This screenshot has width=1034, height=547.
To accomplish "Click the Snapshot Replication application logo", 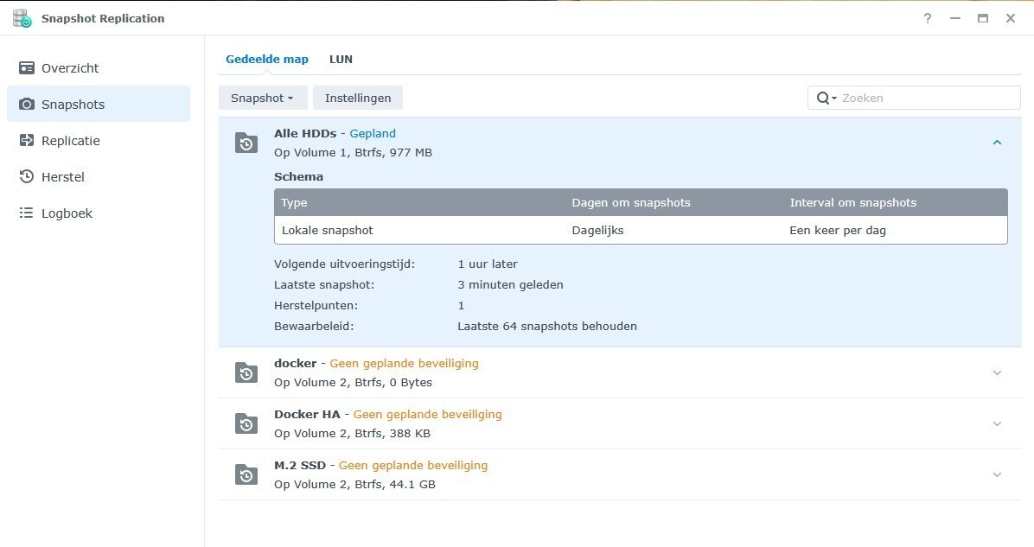I will [x=22, y=17].
